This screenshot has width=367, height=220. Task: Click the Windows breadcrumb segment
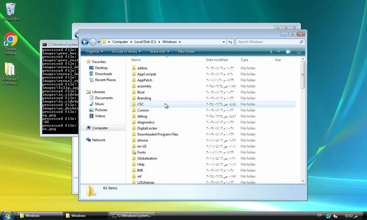(x=169, y=42)
